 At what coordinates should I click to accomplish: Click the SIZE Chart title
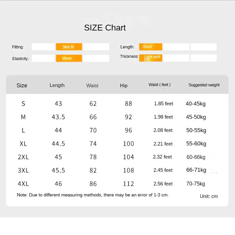(x=105, y=28)
